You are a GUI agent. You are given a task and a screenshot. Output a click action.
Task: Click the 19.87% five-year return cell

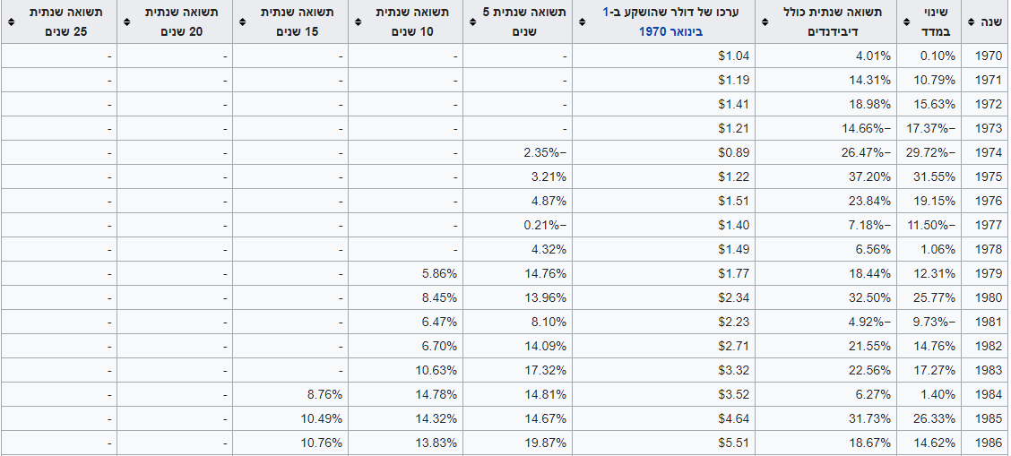click(x=545, y=443)
